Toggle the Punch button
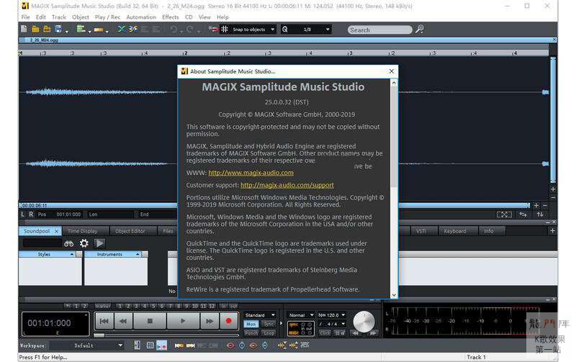Image resolution: width=576 pixels, height=362 pixels. point(251,333)
